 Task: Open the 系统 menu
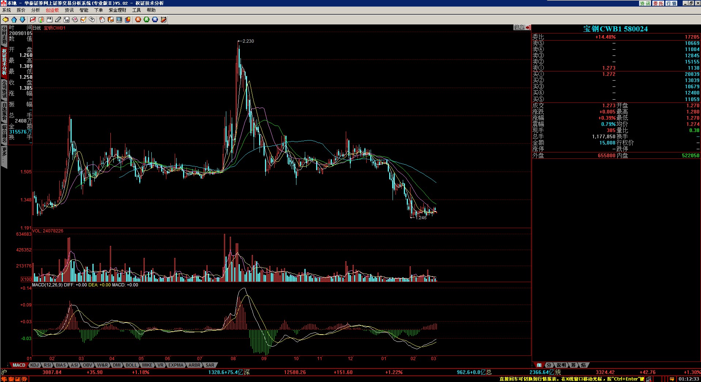7,10
